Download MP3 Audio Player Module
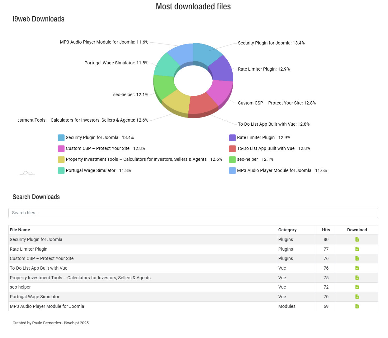 point(357,306)
